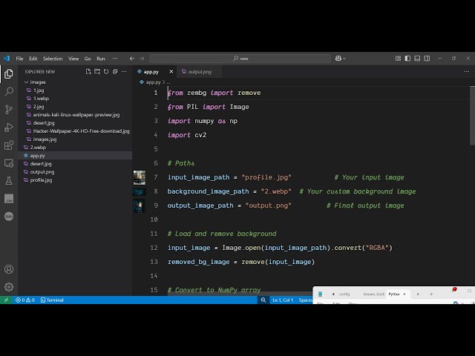Viewport: 475px width, 356px height.
Task: Open Source Control view
Action: (x=9, y=109)
